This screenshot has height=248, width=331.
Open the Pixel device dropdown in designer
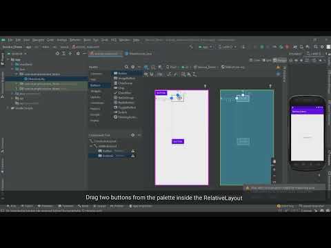click(172, 67)
